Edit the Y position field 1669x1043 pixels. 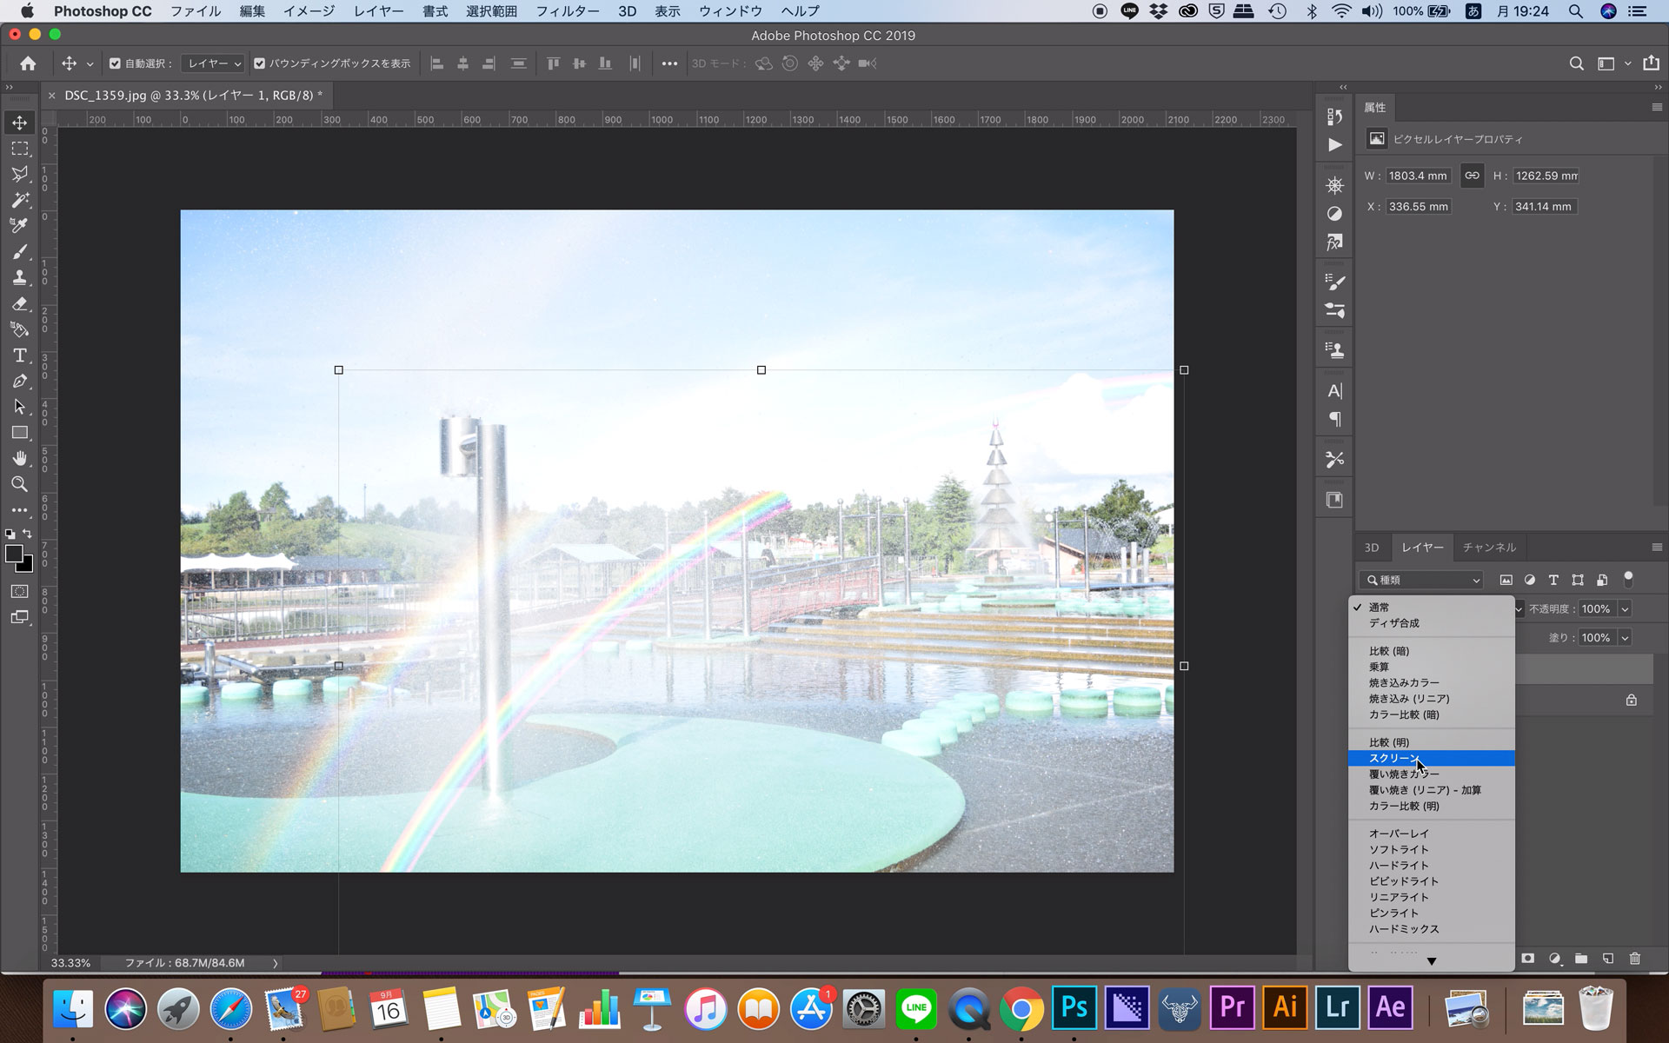(x=1543, y=207)
